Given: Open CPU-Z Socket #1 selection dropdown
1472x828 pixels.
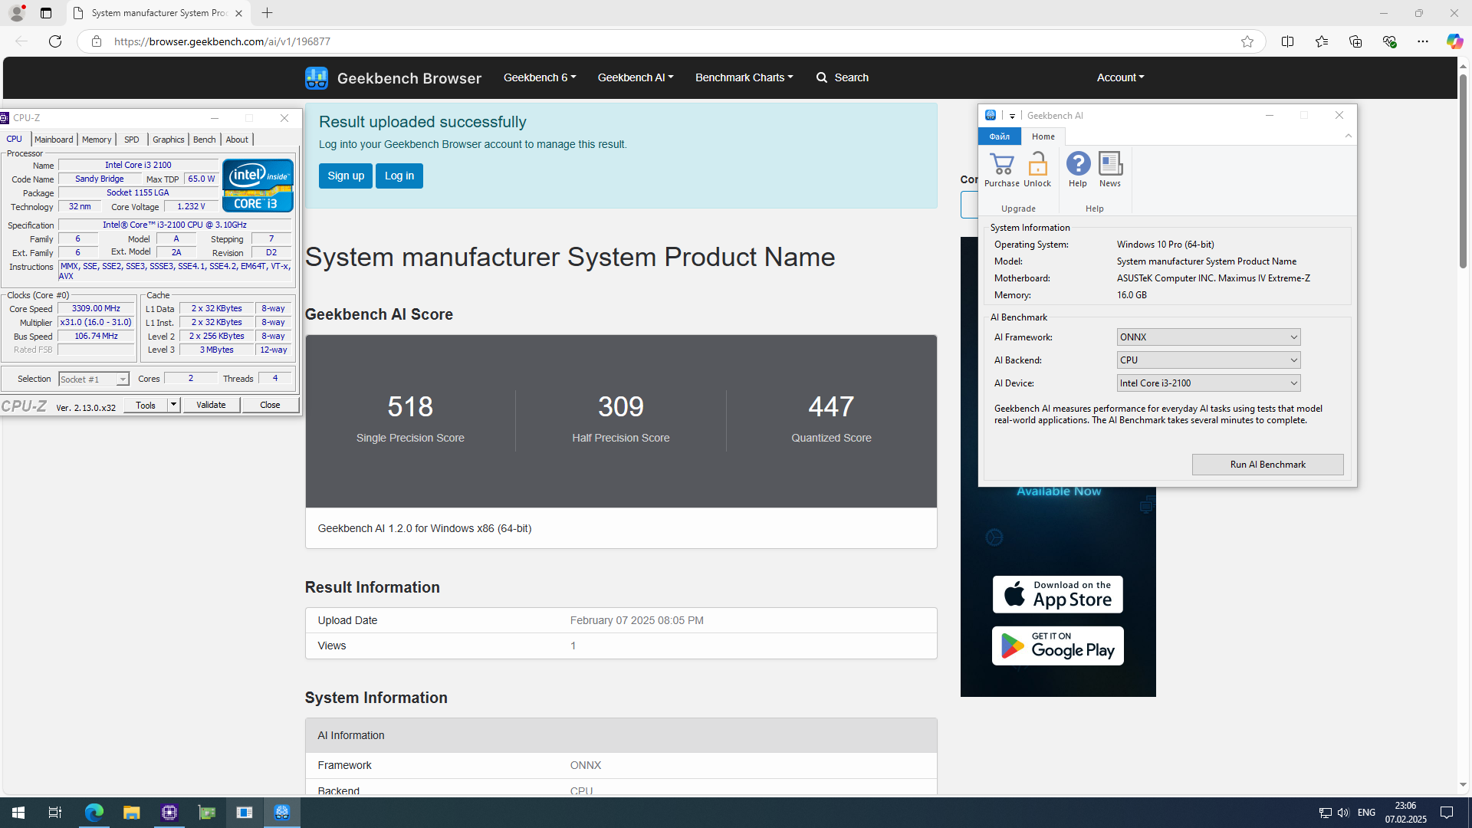Looking at the screenshot, I should pos(94,379).
